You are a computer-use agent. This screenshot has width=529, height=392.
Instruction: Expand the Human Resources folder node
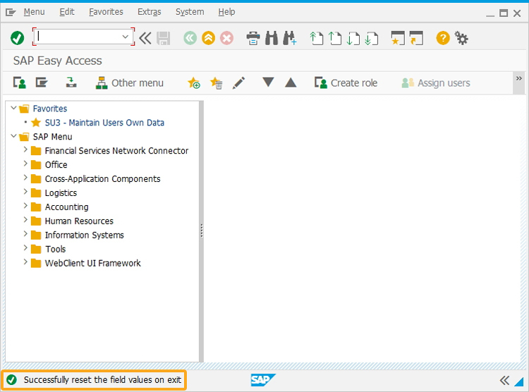[x=25, y=219]
